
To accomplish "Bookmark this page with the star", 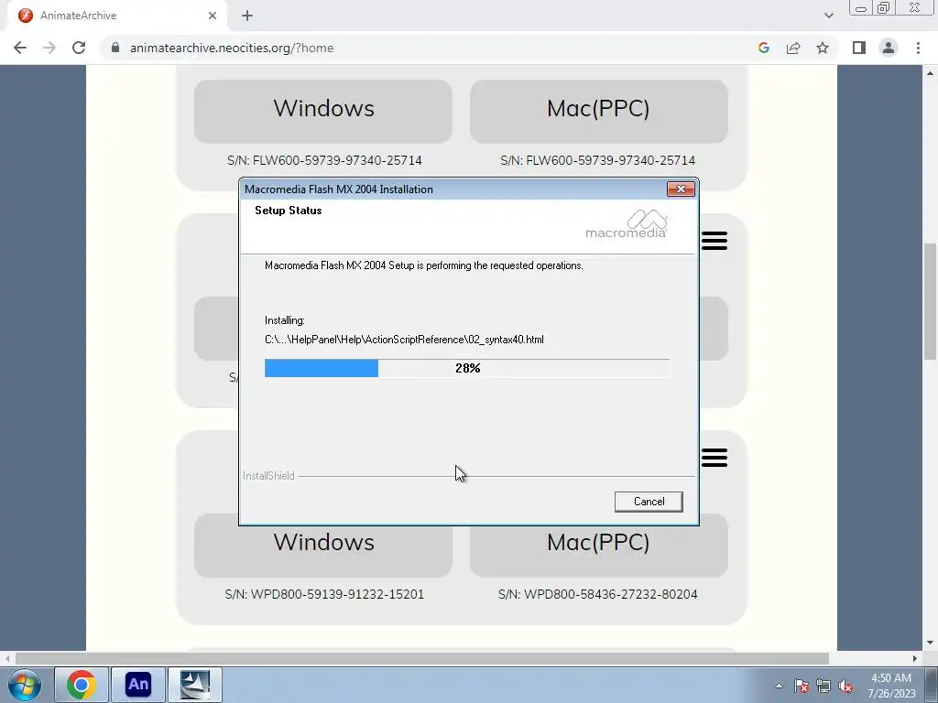I will pyautogui.click(x=823, y=48).
